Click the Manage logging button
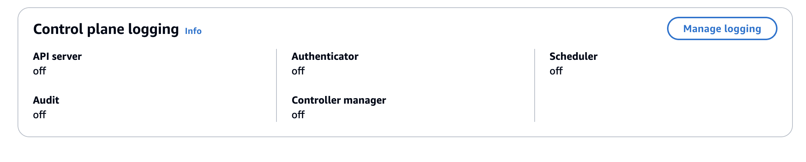Image resolution: width=806 pixels, height=162 pixels. 722,28
